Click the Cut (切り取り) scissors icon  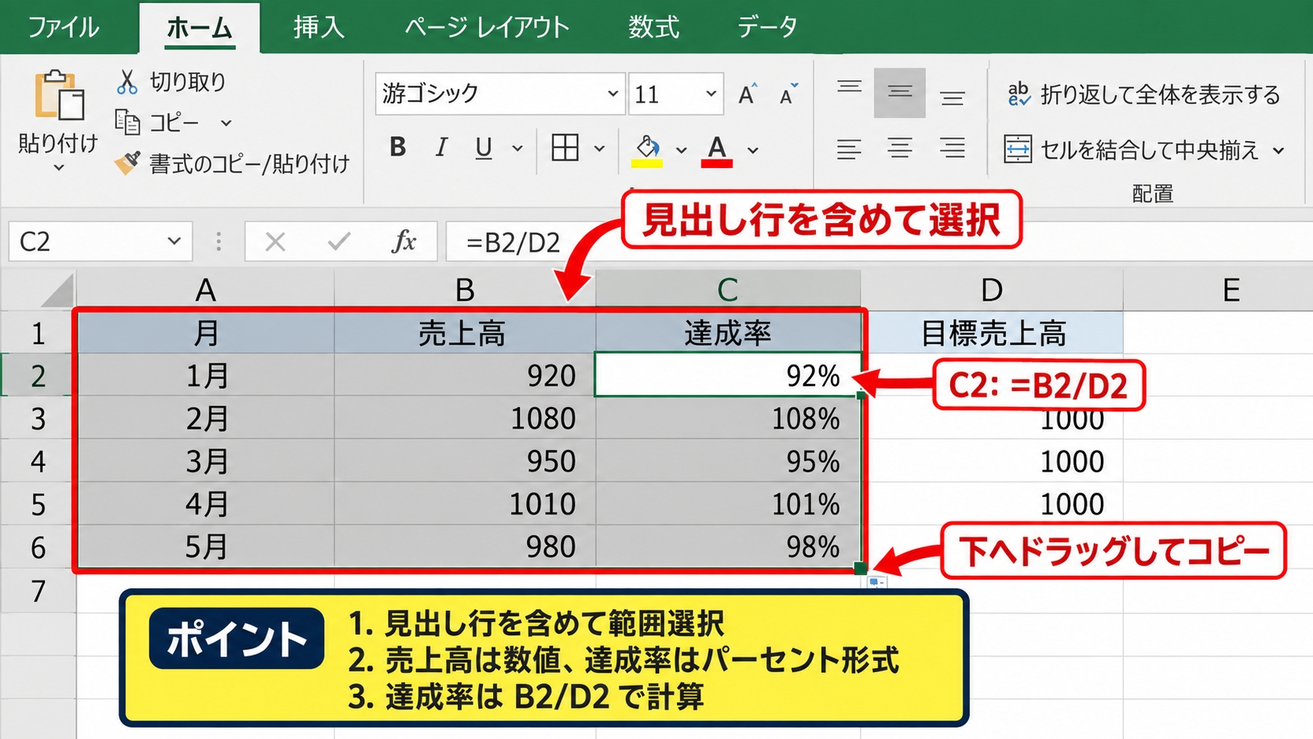(127, 82)
